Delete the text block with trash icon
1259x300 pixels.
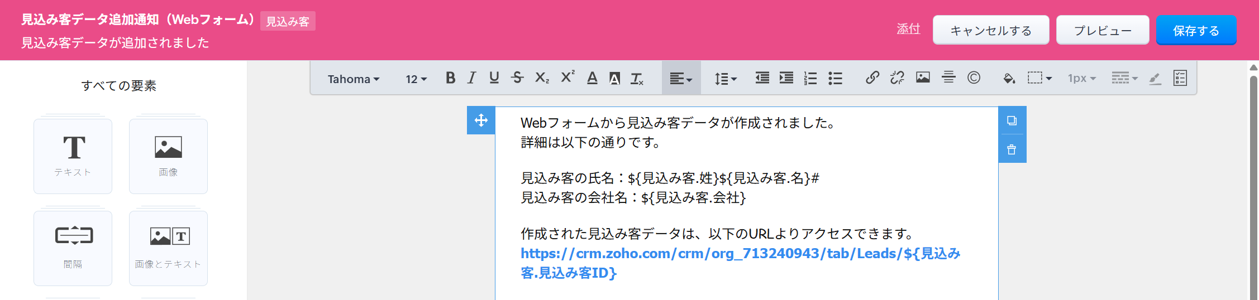1012,149
